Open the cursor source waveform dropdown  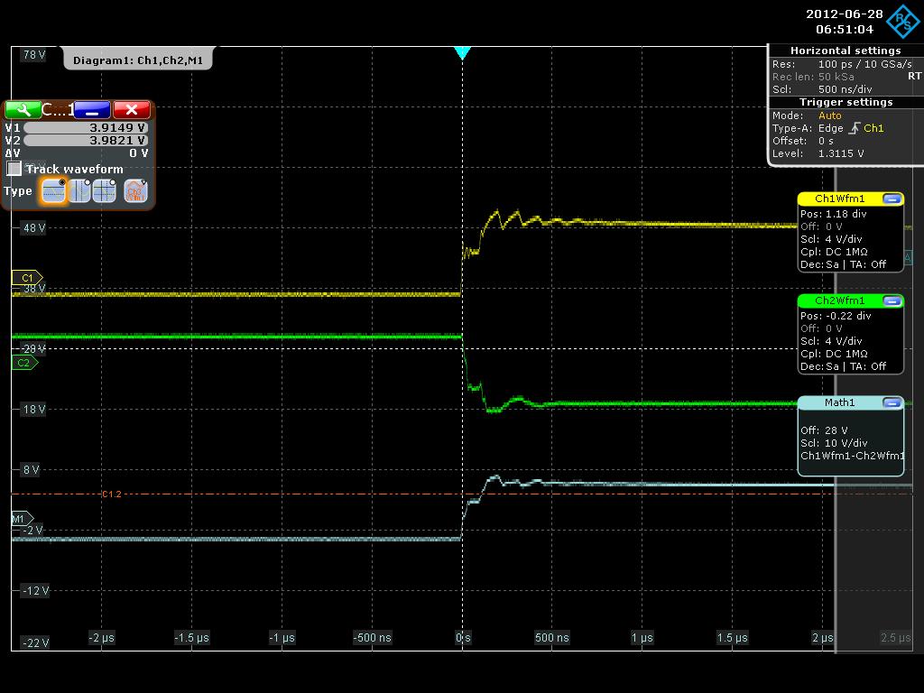point(135,190)
